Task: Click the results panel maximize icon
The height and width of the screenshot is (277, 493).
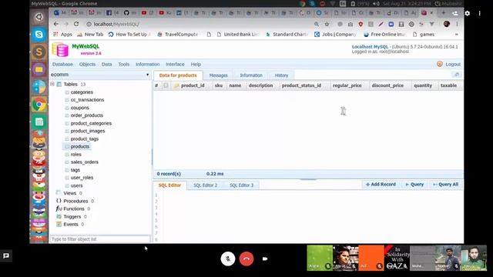Action: click(457, 75)
